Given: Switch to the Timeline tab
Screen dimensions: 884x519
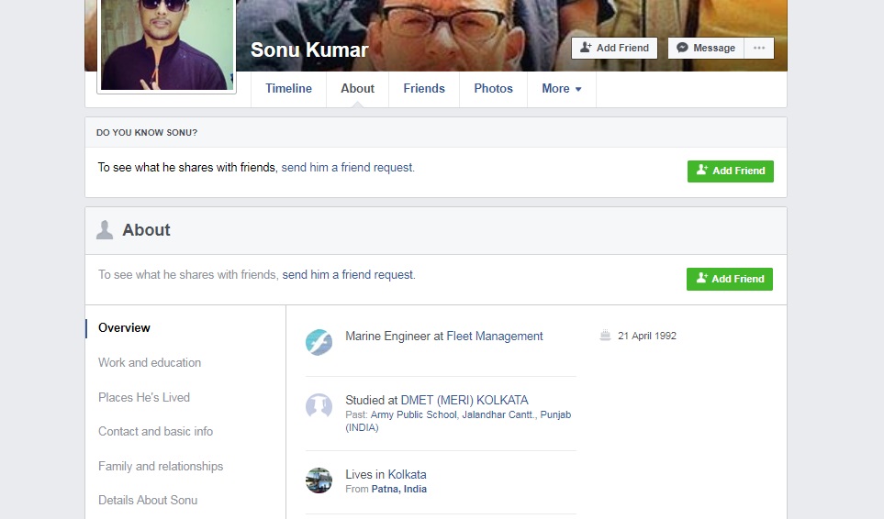Looking at the screenshot, I should point(288,89).
